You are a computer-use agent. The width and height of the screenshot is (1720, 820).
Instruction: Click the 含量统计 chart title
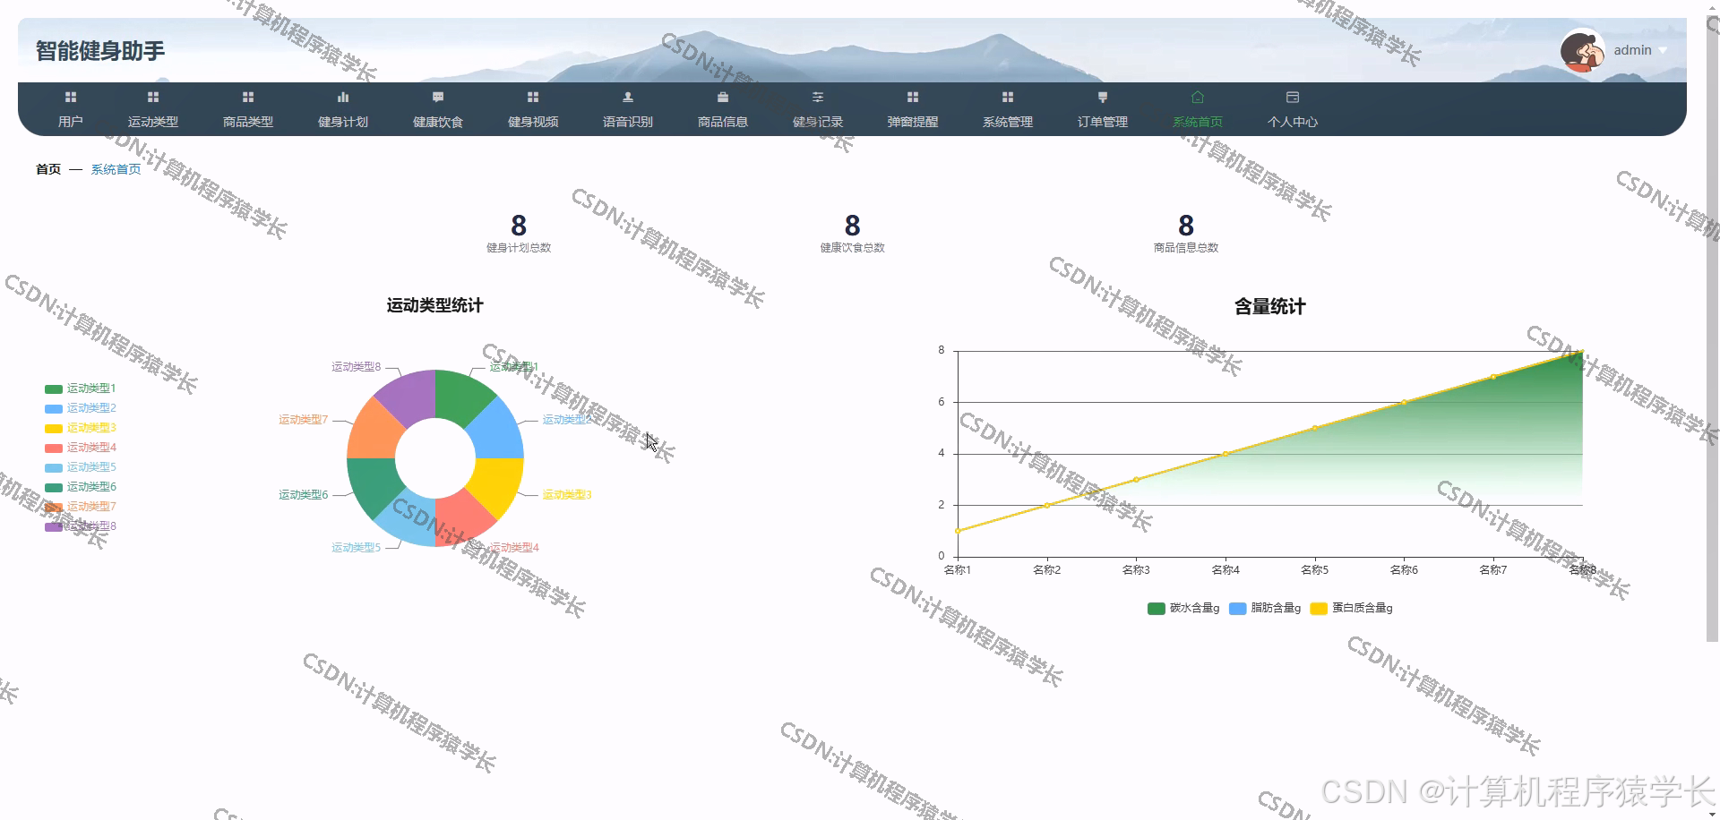1269,307
